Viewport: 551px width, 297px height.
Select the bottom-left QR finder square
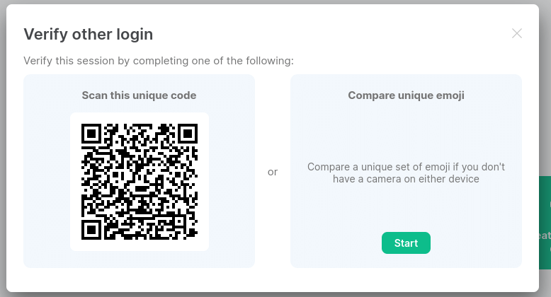91,230
